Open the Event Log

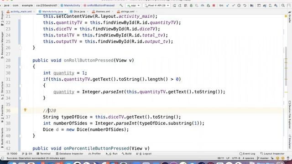247,154
